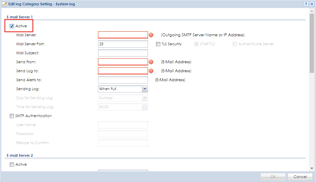
Task: Click the Cancel button
Action: point(300,177)
